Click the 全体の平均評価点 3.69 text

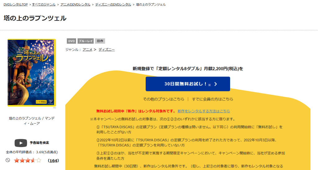32,152
